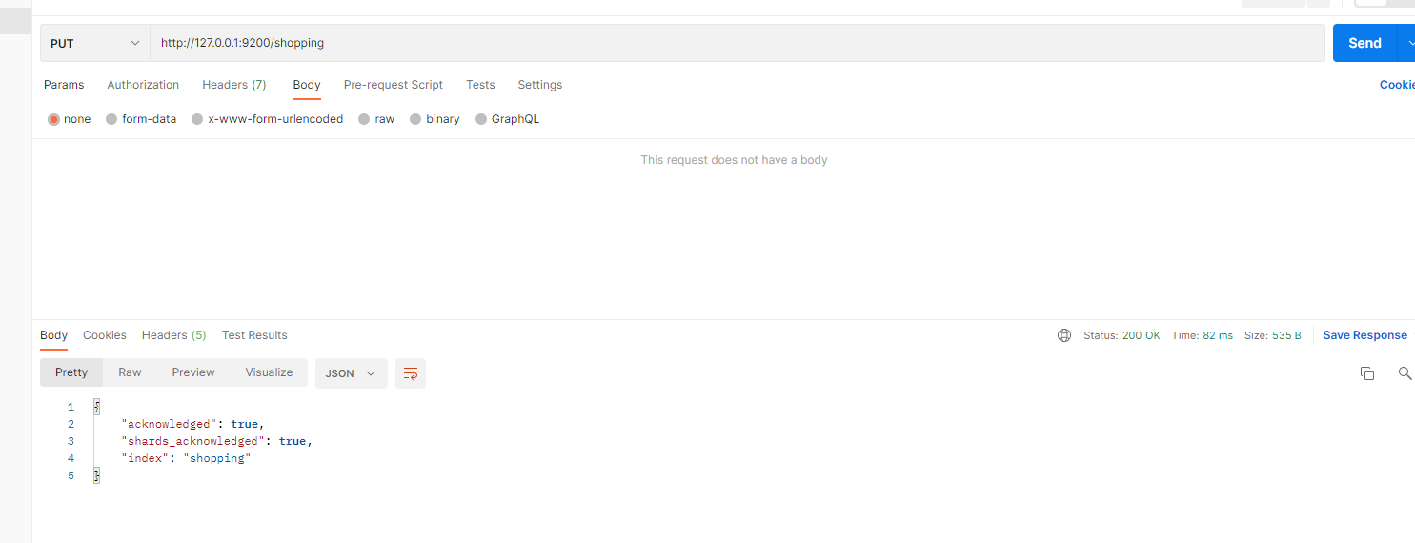
Task: Open the Cookies link at the right
Action: (x=1397, y=85)
